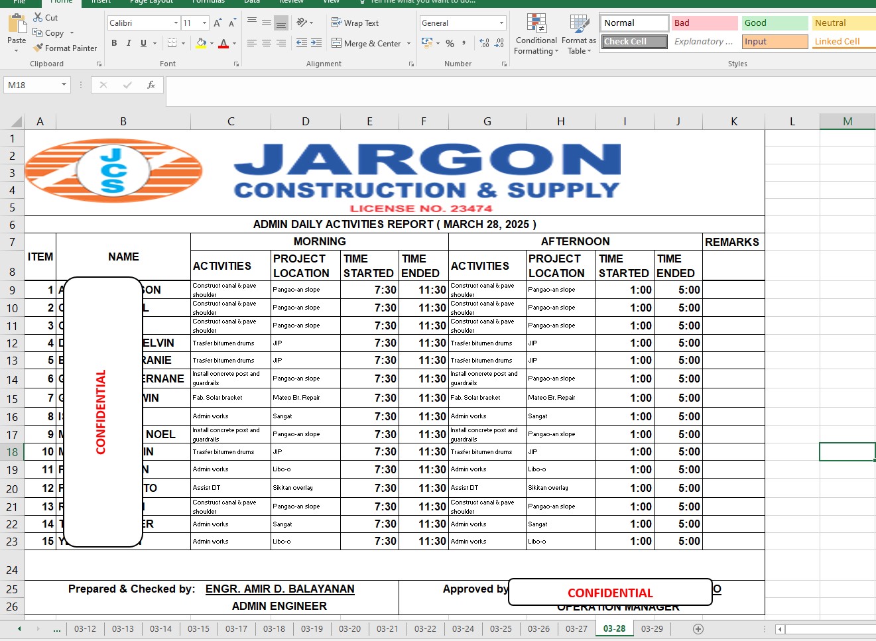Click the Paste clipboard icon
Image resolution: width=876 pixels, height=641 pixels.
point(17,24)
